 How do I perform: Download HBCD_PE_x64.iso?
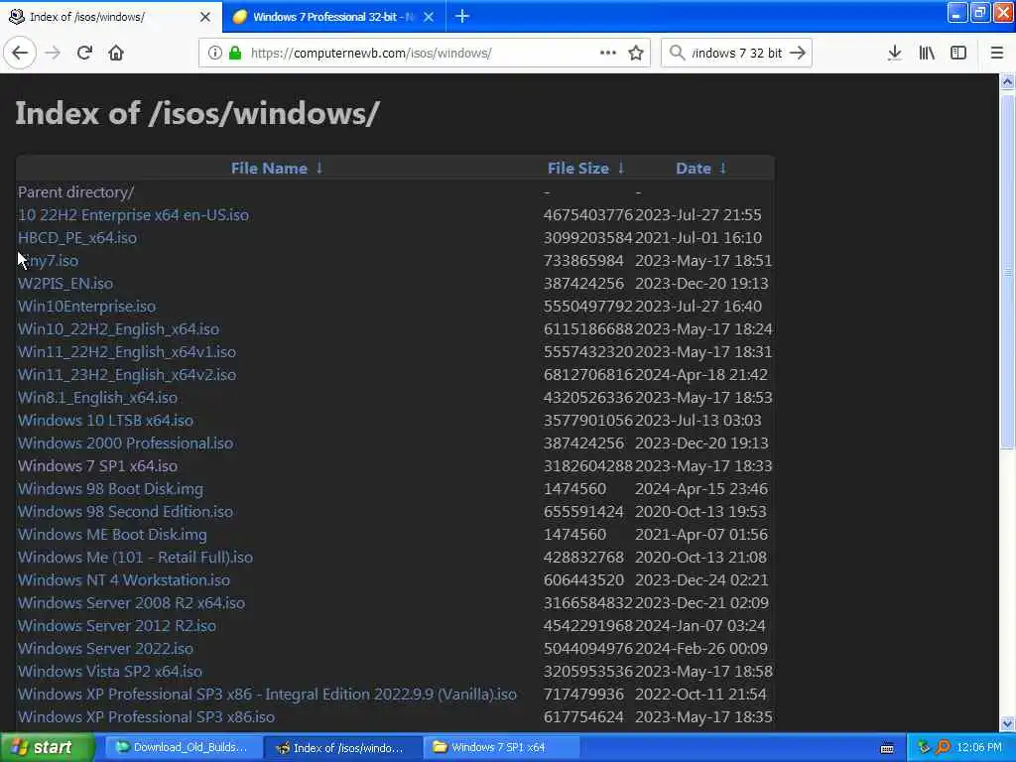tap(77, 238)
